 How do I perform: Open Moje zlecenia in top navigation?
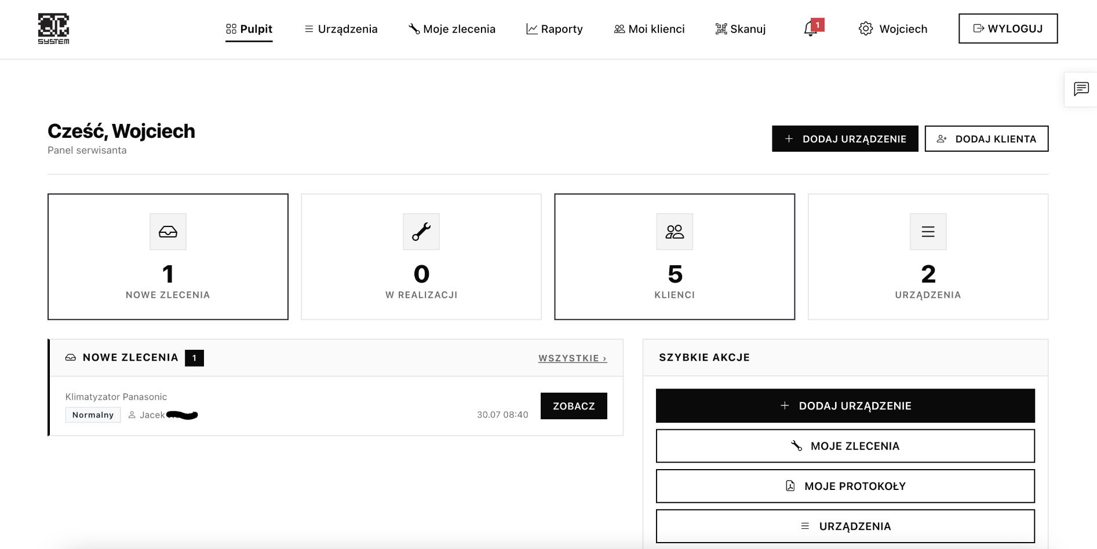[x=452, y=29]
